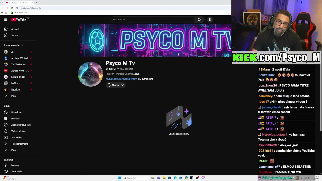The height and width of the screenshot is (181, 322).
Task: Open "et 2 autres liens"
Action: (145, 79)
